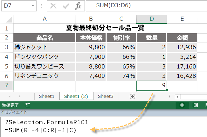Click the 数量 header cell

point(152,38)
